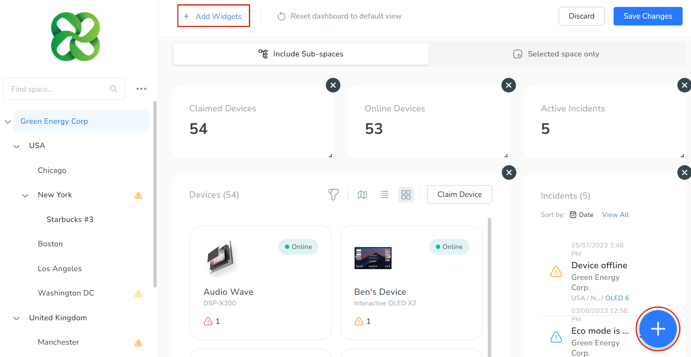691x357 pixels.
Task: Click the Find space search field
Action: click(64, 89)
